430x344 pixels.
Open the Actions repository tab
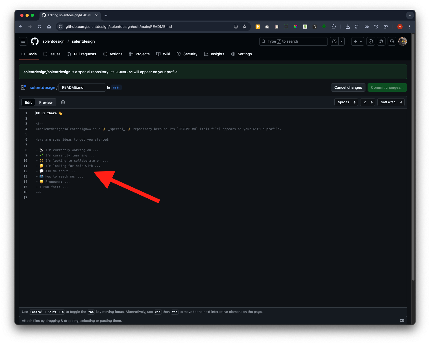pos(113,54)
